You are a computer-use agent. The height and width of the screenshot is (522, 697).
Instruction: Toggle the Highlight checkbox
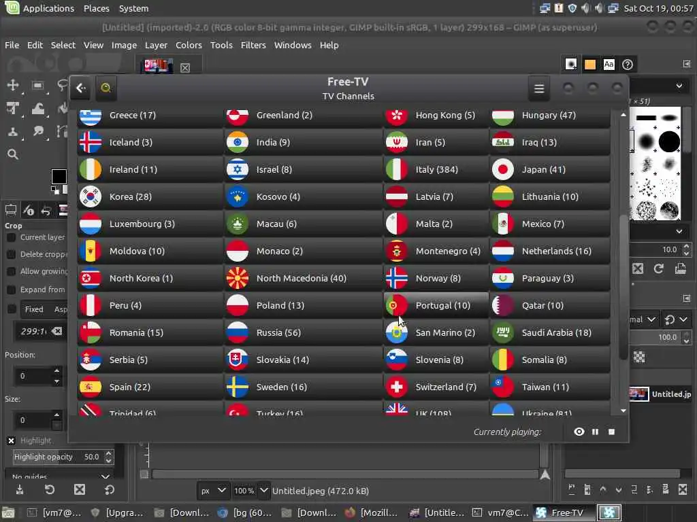[x=12, y=440]
